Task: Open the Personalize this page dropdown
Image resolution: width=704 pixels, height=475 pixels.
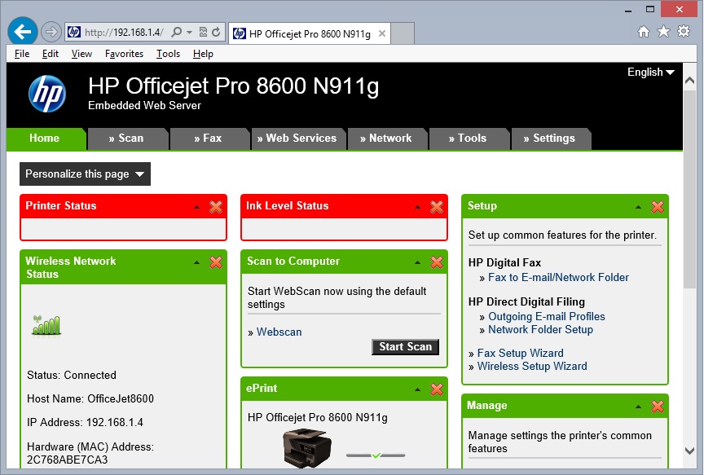Action: tap(85, 174)
